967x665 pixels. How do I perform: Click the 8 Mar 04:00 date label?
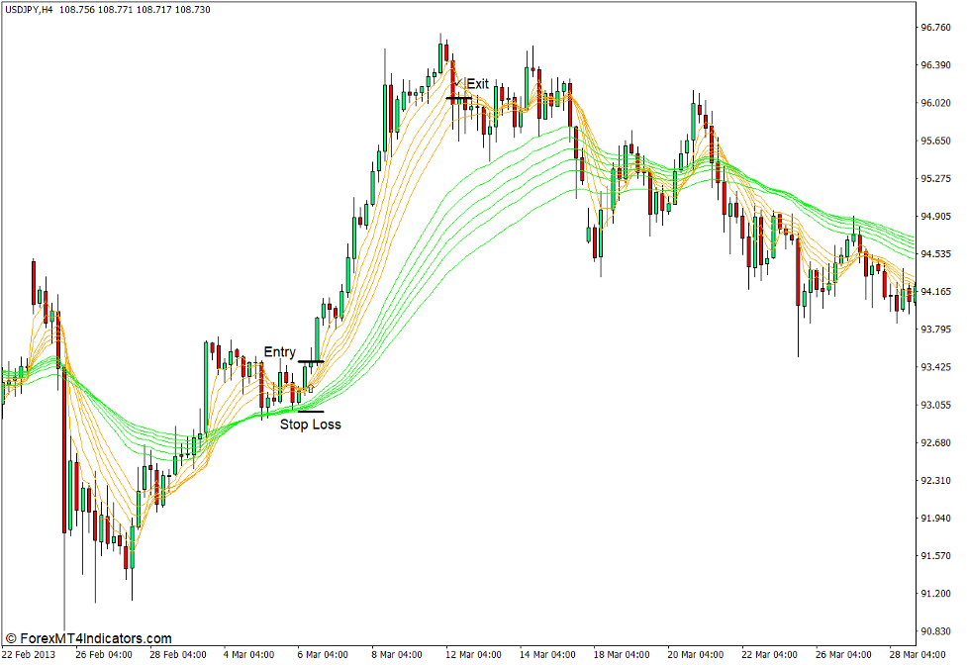coord(395,654)
